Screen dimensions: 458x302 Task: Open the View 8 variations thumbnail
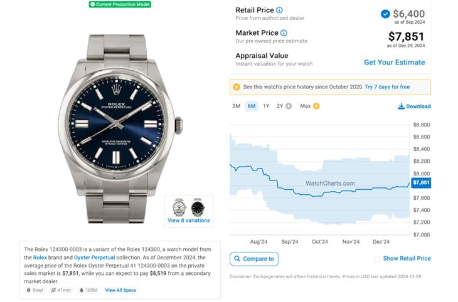(x=189, y=211)
